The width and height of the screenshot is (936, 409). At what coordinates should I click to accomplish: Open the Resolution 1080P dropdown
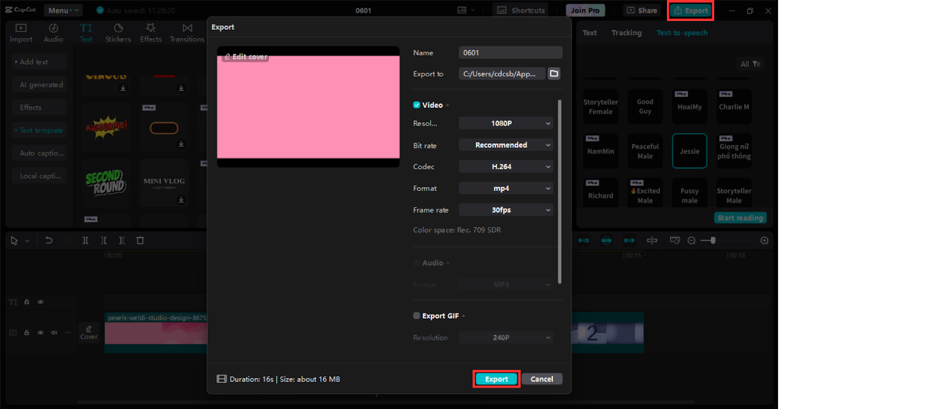tap(506, 123)
